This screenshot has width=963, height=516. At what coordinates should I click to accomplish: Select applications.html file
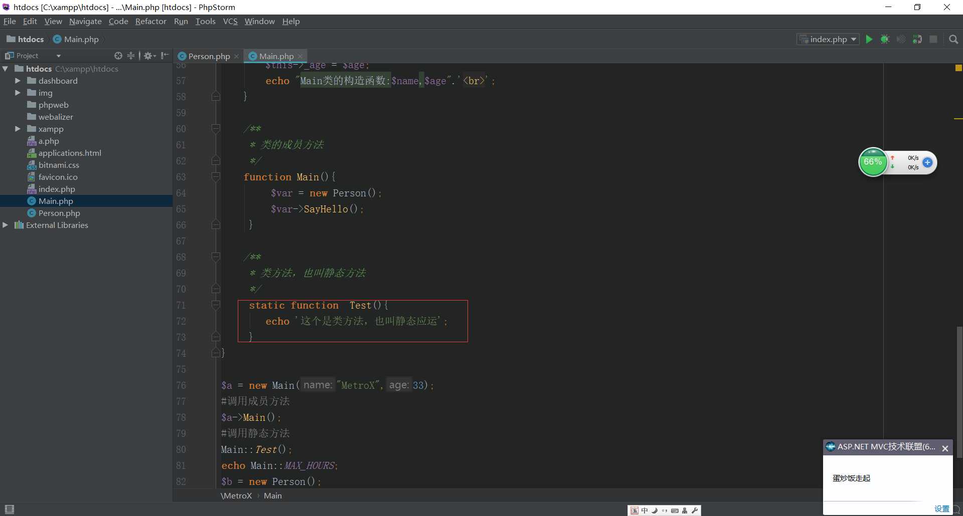click(x=70, y=153)
